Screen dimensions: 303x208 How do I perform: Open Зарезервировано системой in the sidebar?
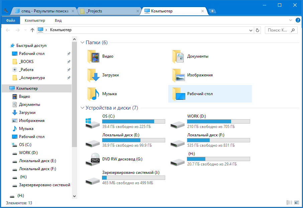(41, 185)
